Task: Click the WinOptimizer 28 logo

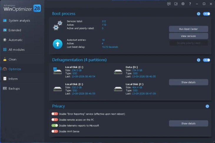Action: pyautogui.click(x=22, y=8)
